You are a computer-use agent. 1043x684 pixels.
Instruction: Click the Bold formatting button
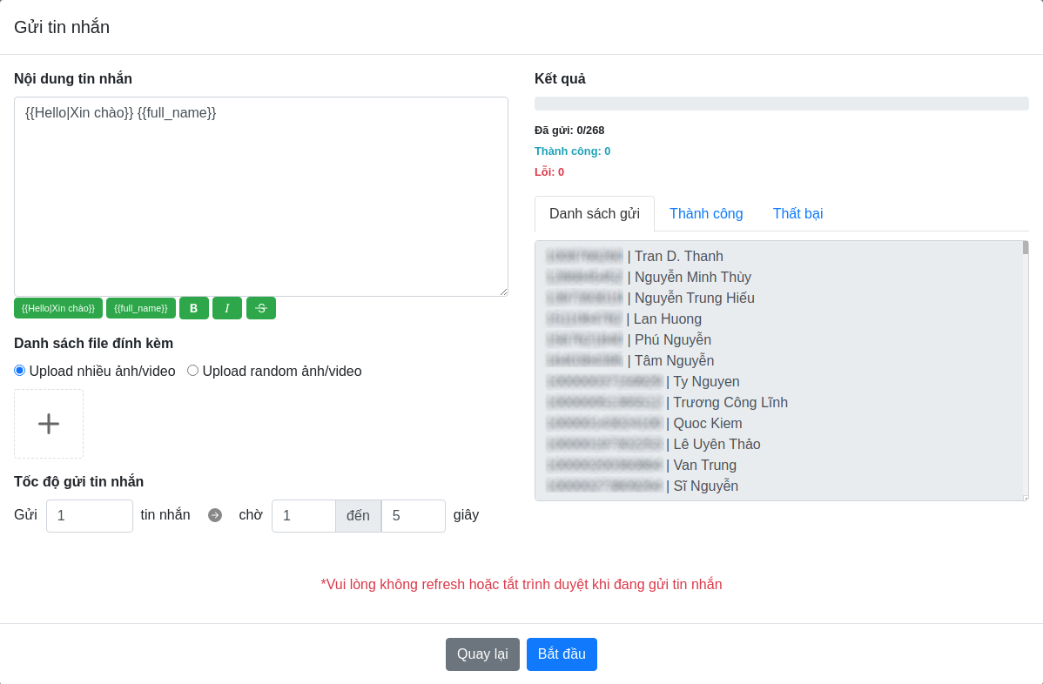point(193,308)
